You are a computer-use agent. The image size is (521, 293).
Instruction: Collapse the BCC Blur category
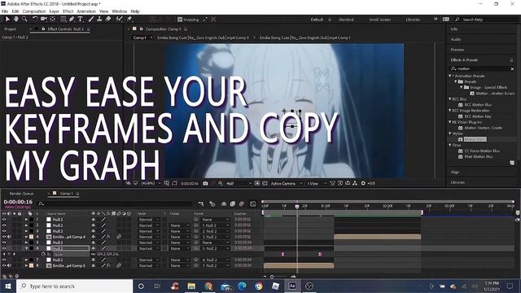click(x=450, y=99)
